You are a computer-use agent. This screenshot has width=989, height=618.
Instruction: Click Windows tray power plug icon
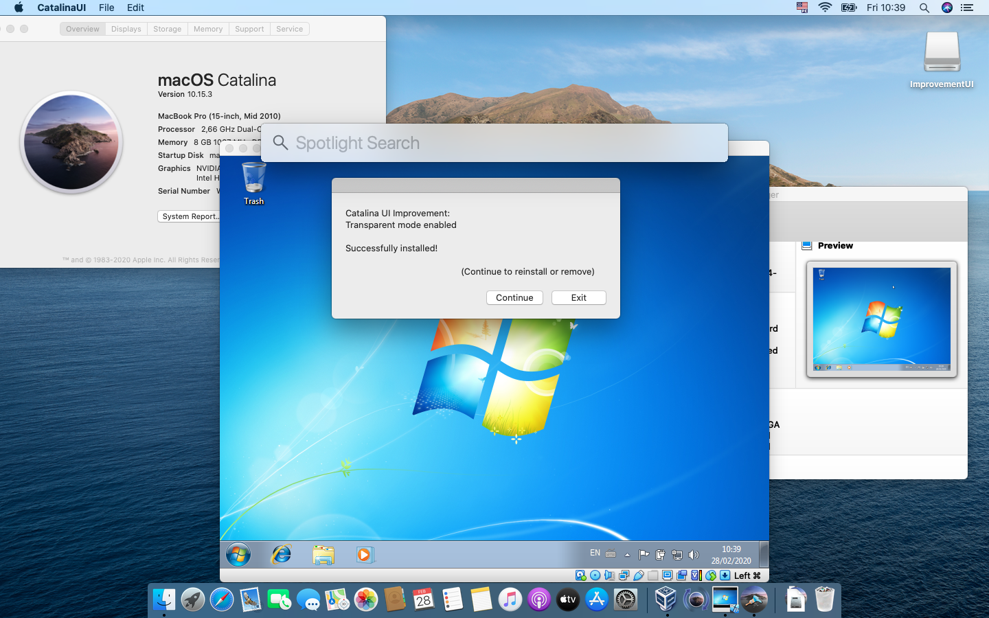660,555
